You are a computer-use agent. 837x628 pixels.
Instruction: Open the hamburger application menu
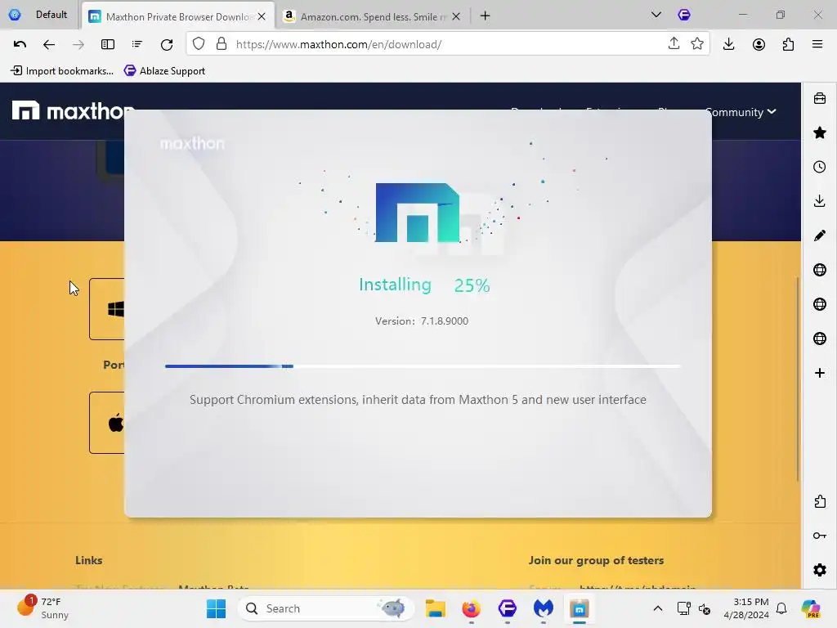click(817, 44)
